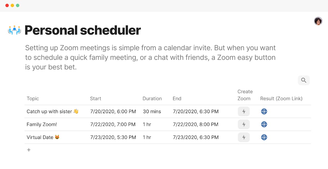This screenshot has width=328, height=169.
Task: Open Zoom link globe for Catch up with sister
Action: pos(264,111)
